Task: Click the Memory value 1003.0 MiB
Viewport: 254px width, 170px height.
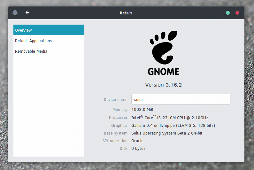Action: (142, 110)
